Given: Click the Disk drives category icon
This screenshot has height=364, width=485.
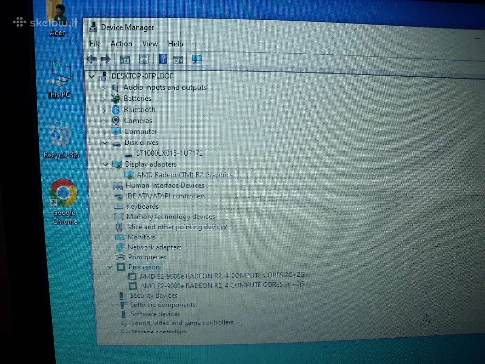Looking at the screenshot, I should (x=117, y=144).
